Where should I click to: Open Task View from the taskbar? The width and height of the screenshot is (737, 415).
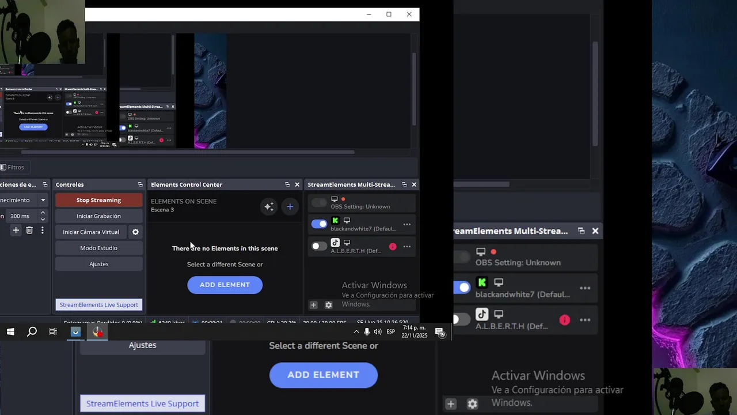click(x=53, y=331)
